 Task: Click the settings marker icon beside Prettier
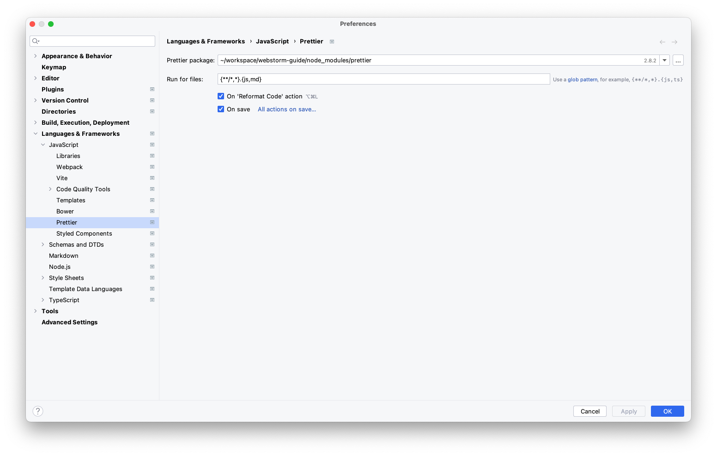tap(152, 222)
